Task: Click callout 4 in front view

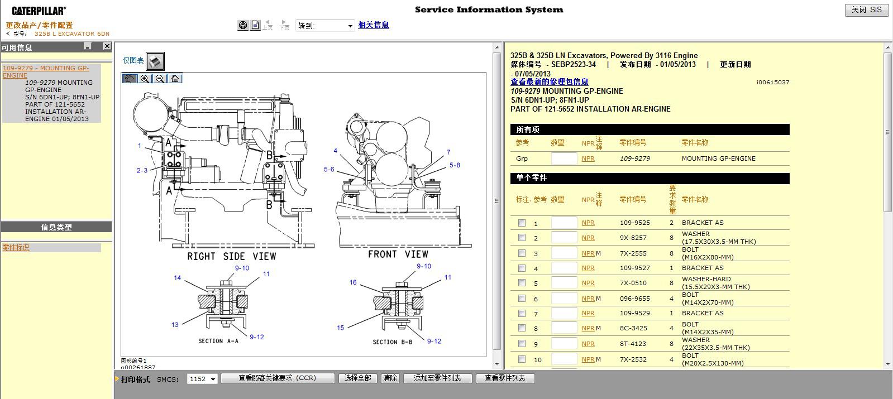Action: point(335,151)
